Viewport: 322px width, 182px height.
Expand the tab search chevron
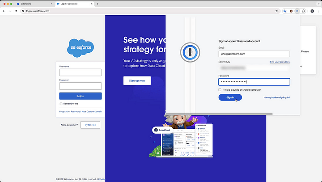tap(318, 4)
